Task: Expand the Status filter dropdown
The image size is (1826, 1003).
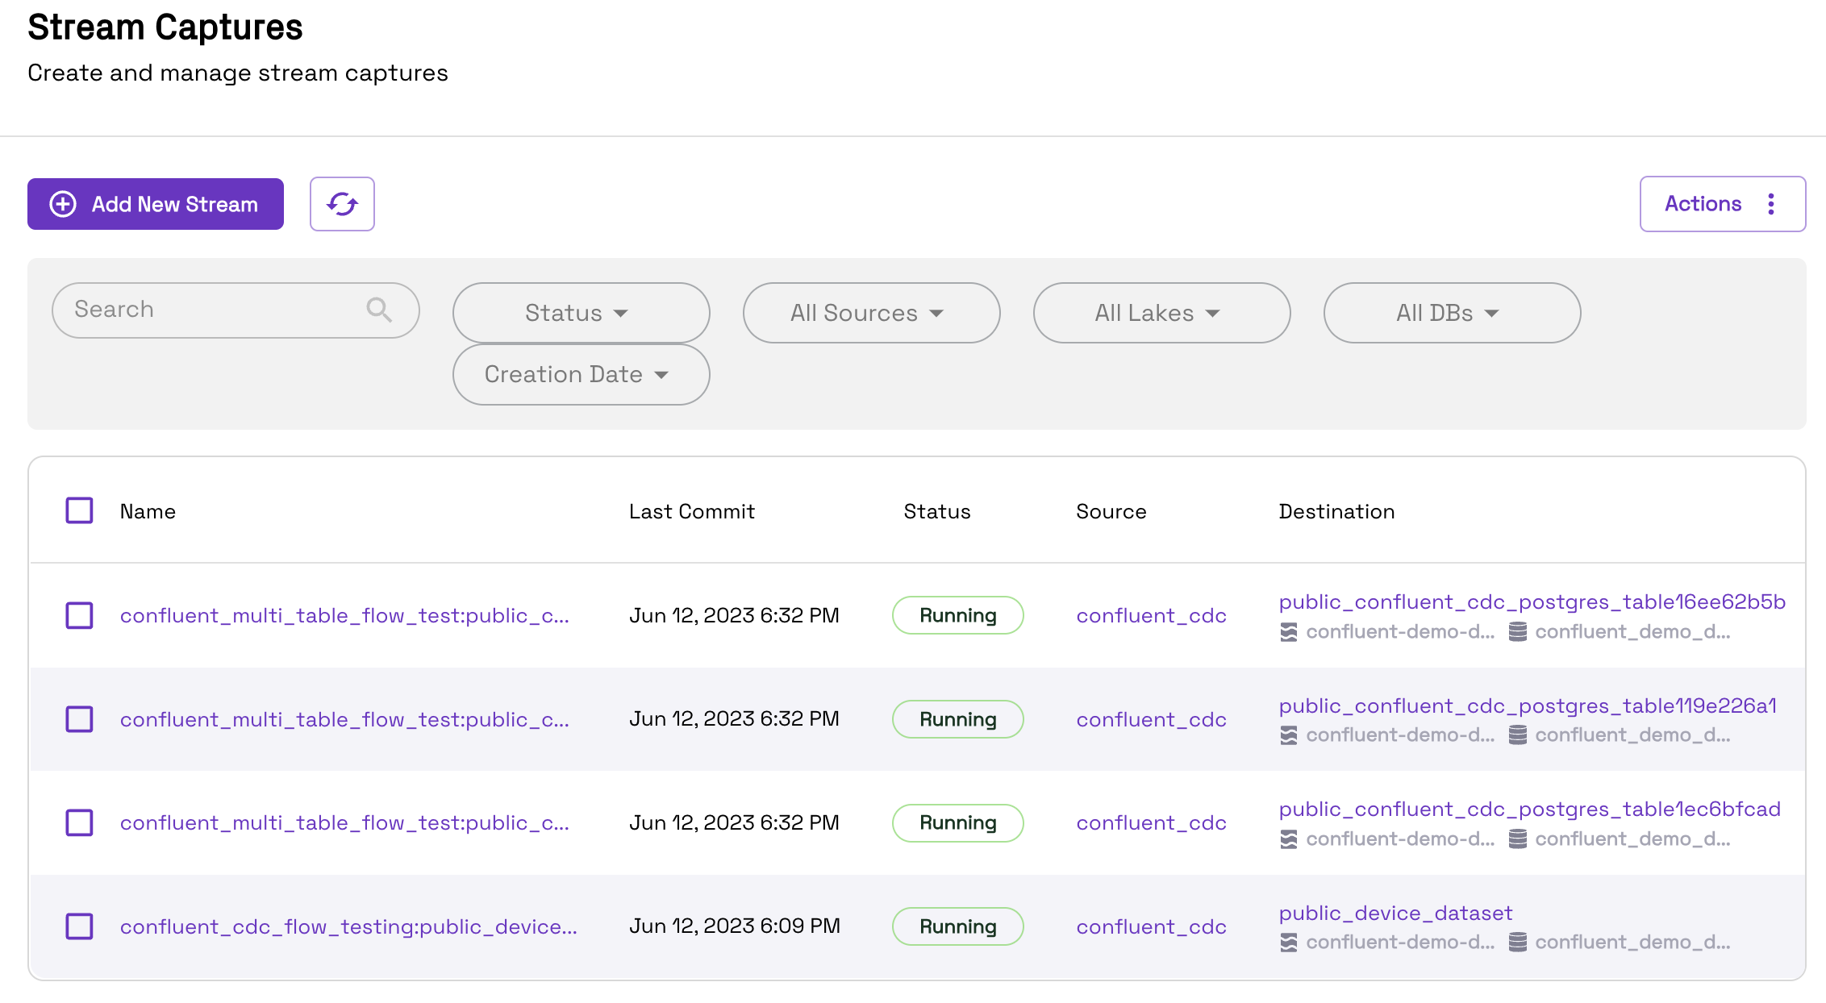Action: 581,313
